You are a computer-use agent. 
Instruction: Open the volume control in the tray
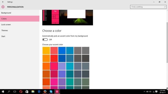(x=150, y=92)
